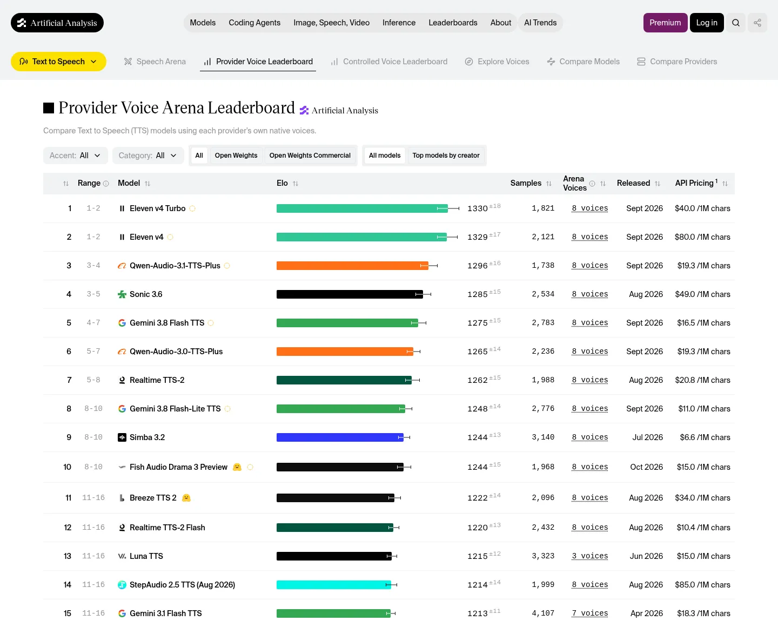Open the Artificial Analysis home logo
The image size is (778, 621).
pyautogui.click(x=57, y=23)
